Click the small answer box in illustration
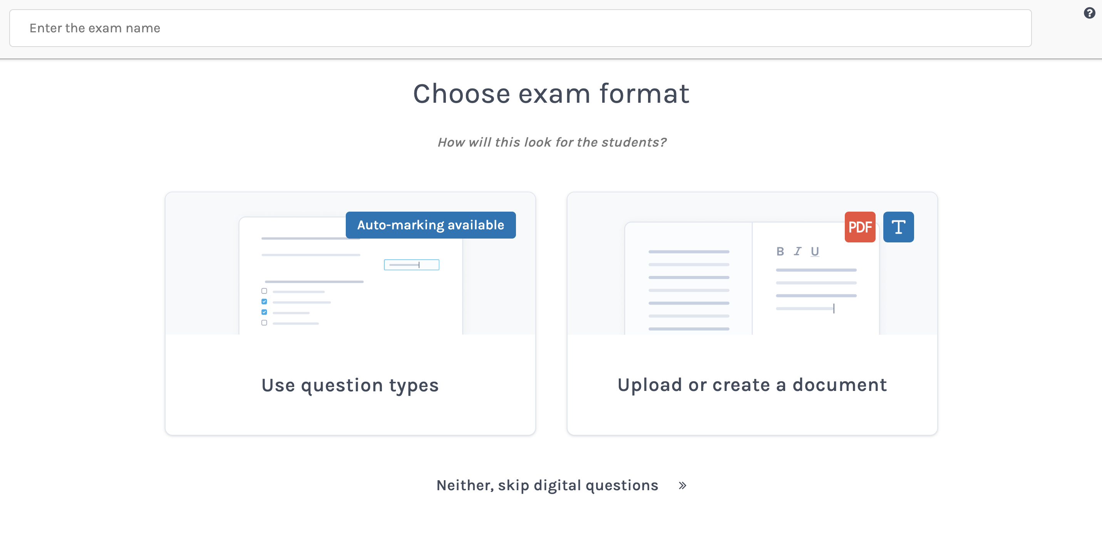This screenshot has width=1102, height=541. [x=411, y=265]
